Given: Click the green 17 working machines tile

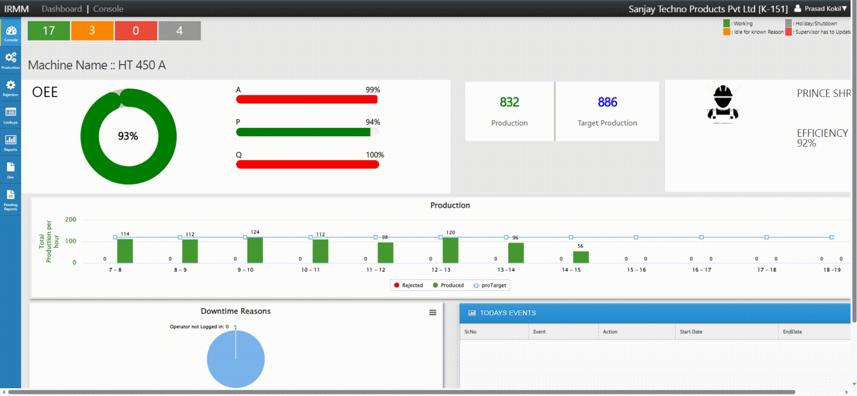Looking at the screenshot, I should (49, 31).
